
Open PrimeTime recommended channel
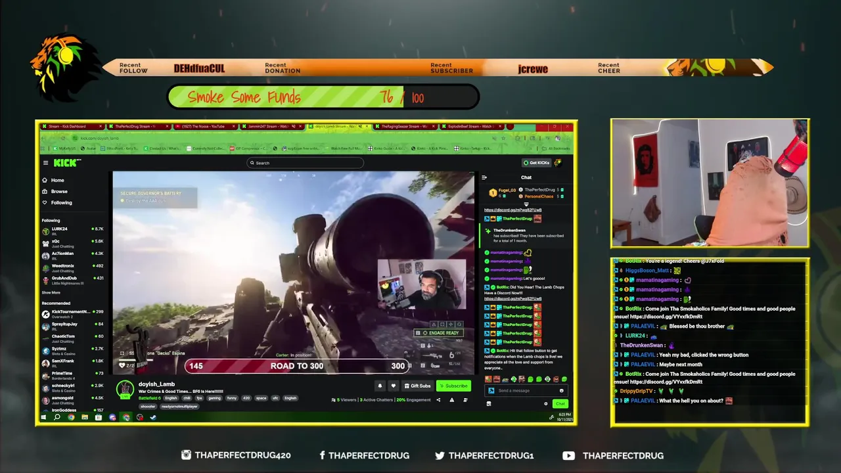(x=72, y=374)
